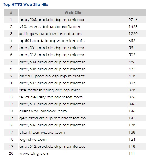Click array508.prod.do.dsp.mp.microso entry
Screen dimensions: 146x157
(52, 69)
